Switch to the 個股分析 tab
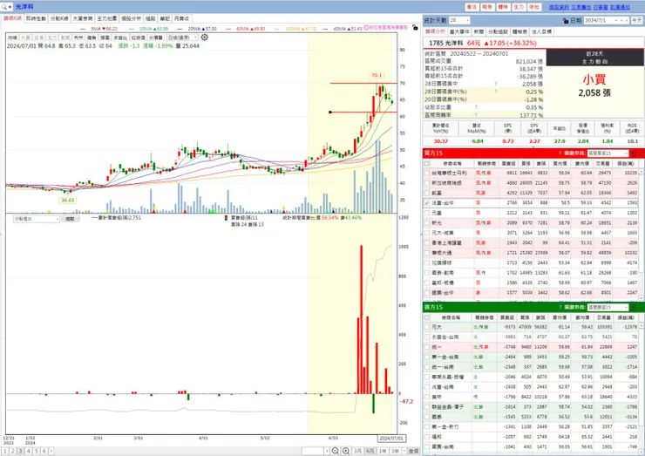 pyautogui.click(x=131, y=18)
